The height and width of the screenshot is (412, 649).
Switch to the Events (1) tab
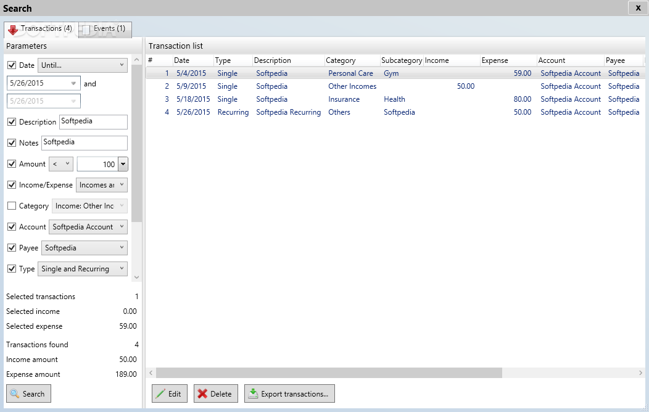click(x=105, y=30)
